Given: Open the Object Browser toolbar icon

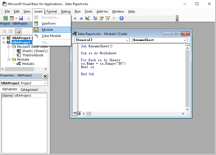Looking at the screenshot, I should [x=108, y=18].
